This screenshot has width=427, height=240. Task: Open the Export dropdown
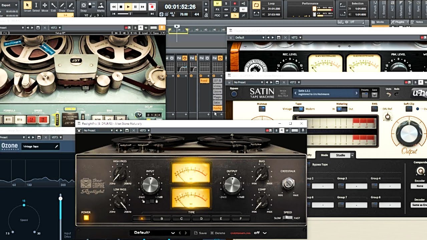(x=10, y=5)
